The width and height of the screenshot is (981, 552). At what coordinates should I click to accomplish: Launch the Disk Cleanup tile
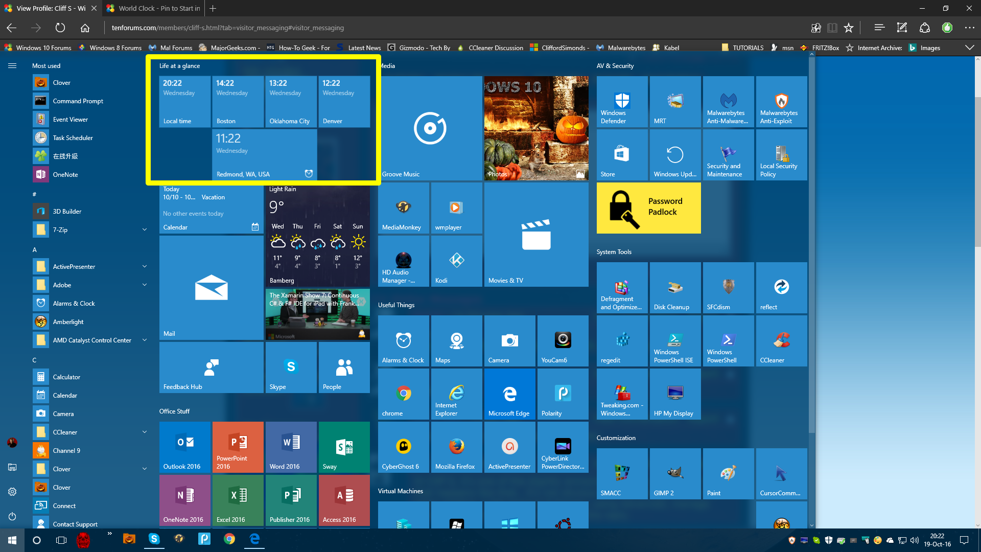[675, 288]
